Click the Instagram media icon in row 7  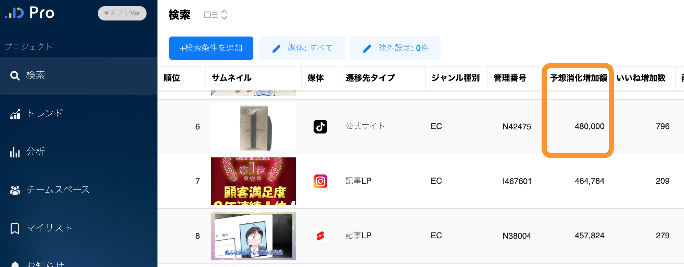coord(320,181)
